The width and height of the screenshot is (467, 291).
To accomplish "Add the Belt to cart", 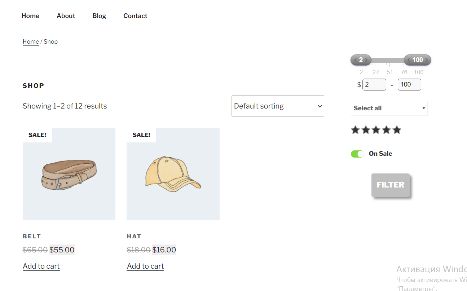I will click(41, 266).
